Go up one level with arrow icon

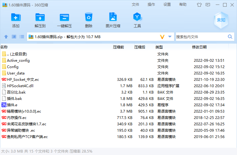click(6, 37)
